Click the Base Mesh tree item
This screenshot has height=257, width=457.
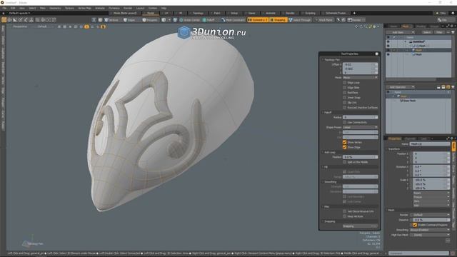(408, 101)
